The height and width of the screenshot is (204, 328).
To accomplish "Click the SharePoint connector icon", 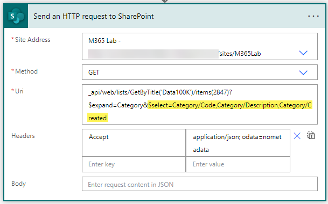I will [16, 16].
